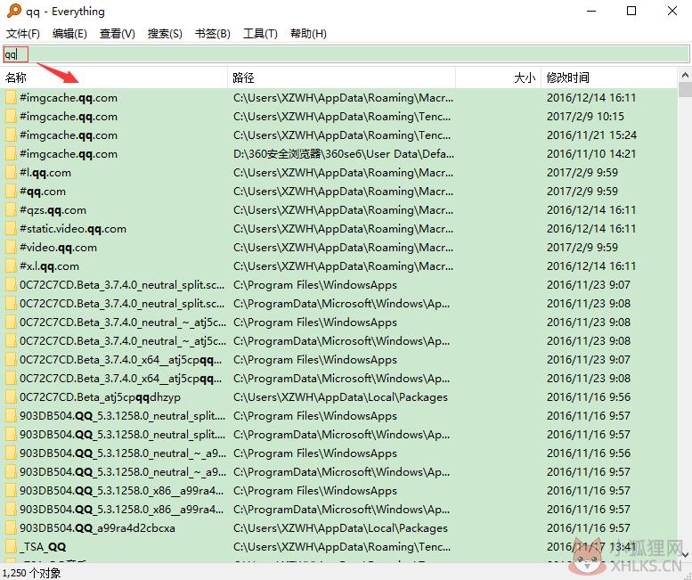Click the Everything magnifier icon in title bar

tap(13, 11)
